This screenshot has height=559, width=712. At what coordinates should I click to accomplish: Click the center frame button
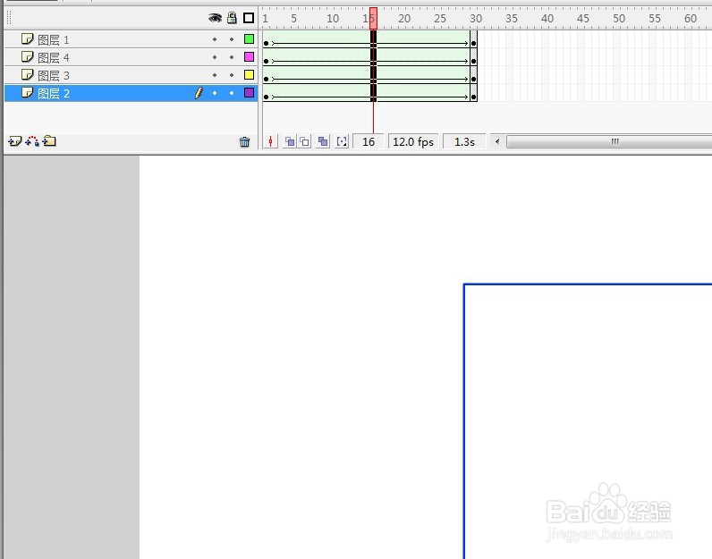pyautogui.click(x=270, y=141)
